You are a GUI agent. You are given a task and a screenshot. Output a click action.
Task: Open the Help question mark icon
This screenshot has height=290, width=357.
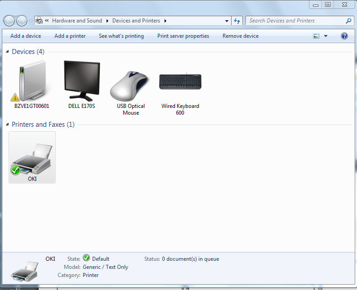click(x=344, y=36)
